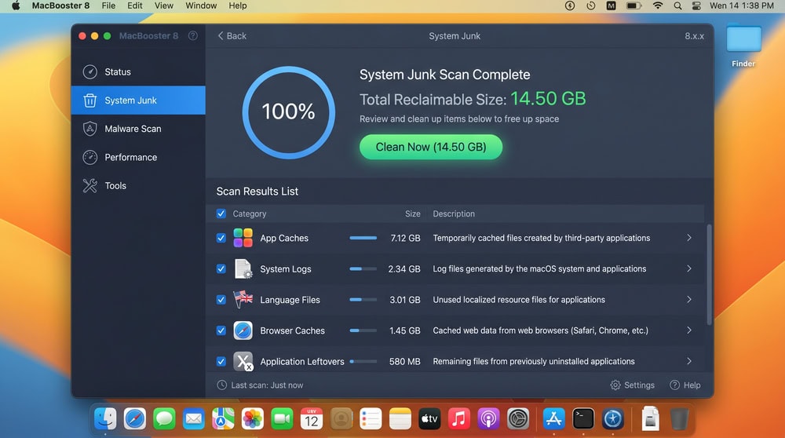The width and height of the screenshot is (785, 438).
Task: Open Settings at the window bottom
Action: coord(632,385)
